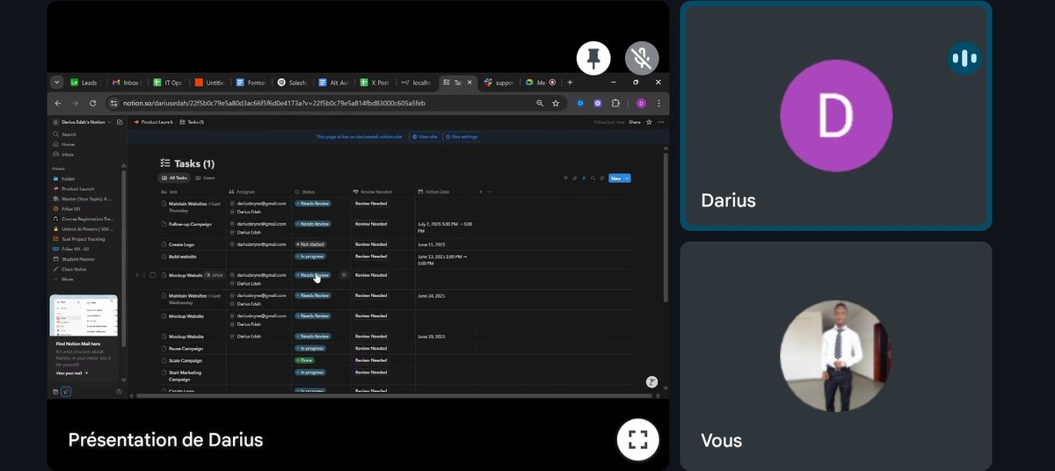Click the Status column header
Image resolution: width=1055 pixels, height=471 pixels.
321,192
